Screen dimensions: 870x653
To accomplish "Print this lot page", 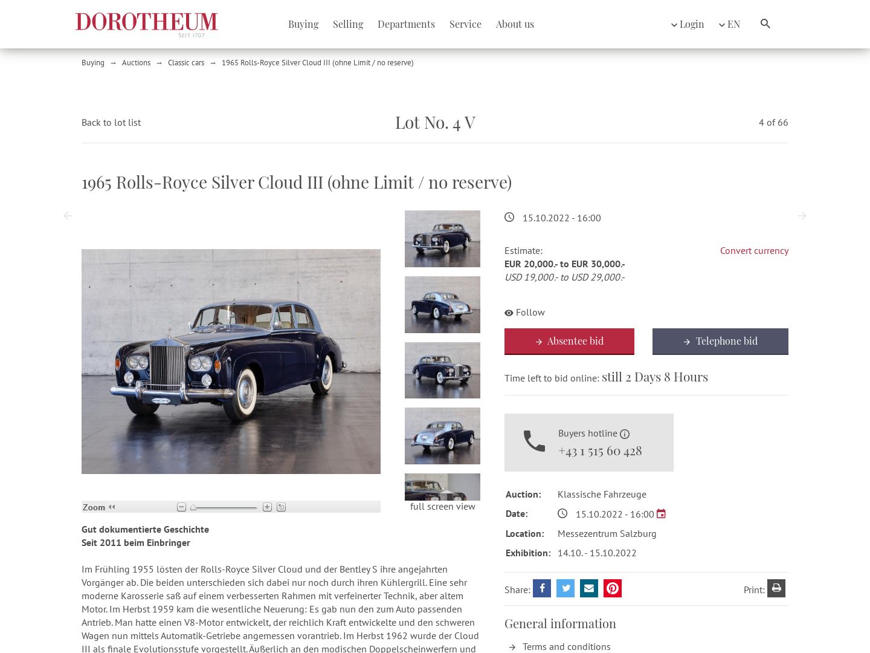I will pyautogui.click(x=776, y=588).
